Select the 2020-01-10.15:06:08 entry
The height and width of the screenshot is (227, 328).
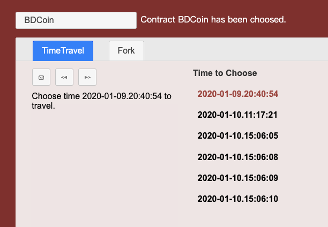click(237, 157)
